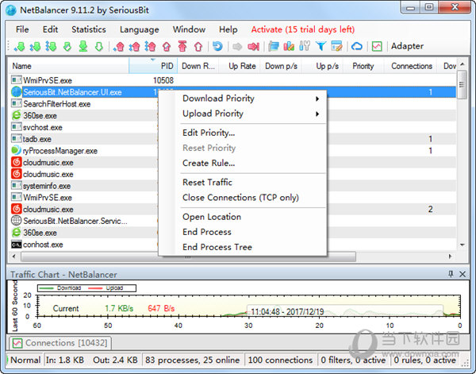Open the colored bar chart statistics icon
The height and width of the screenshot is (374, 476).
pyautogui.click(x=289, y=47)
